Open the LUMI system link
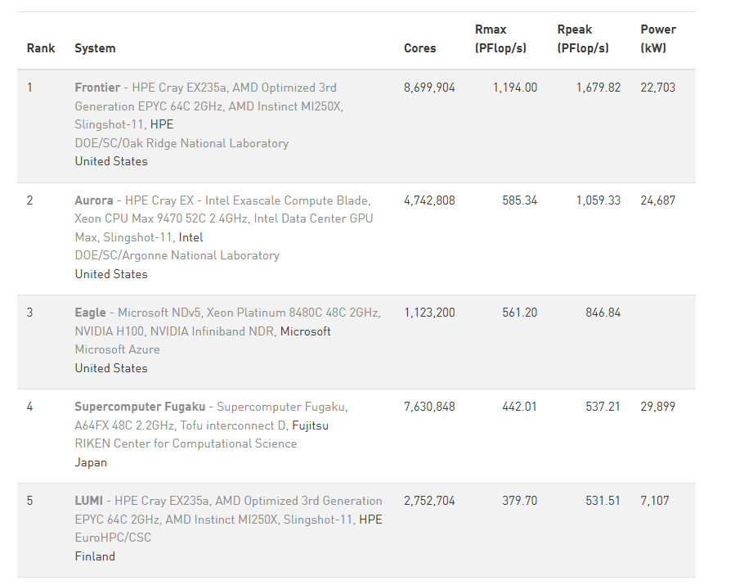The image size is (744, 585). point(89,501)
